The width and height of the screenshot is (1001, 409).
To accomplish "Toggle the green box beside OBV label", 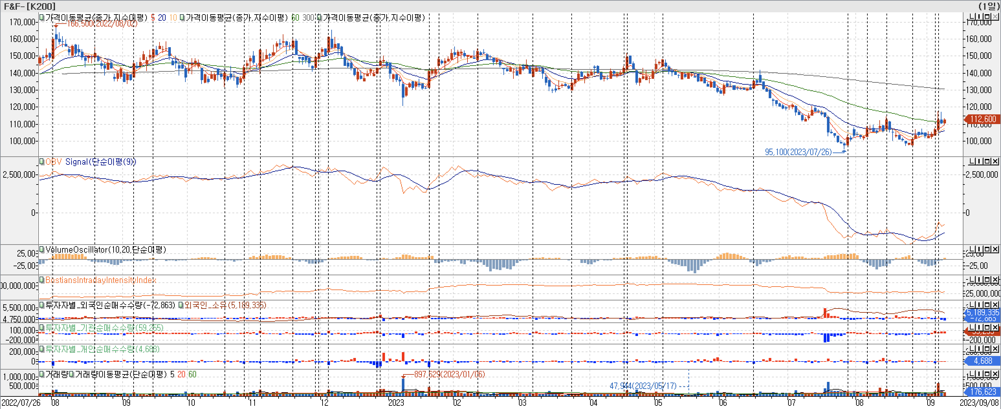I will (x=42, y=162).
